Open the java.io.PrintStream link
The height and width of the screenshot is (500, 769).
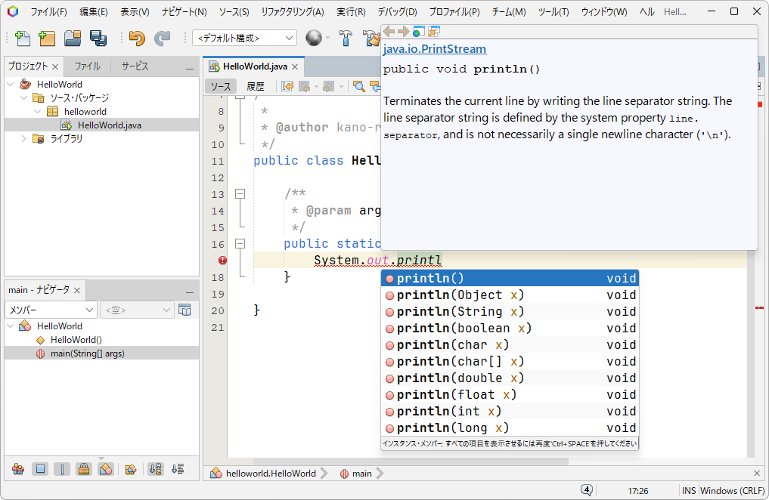435,49
